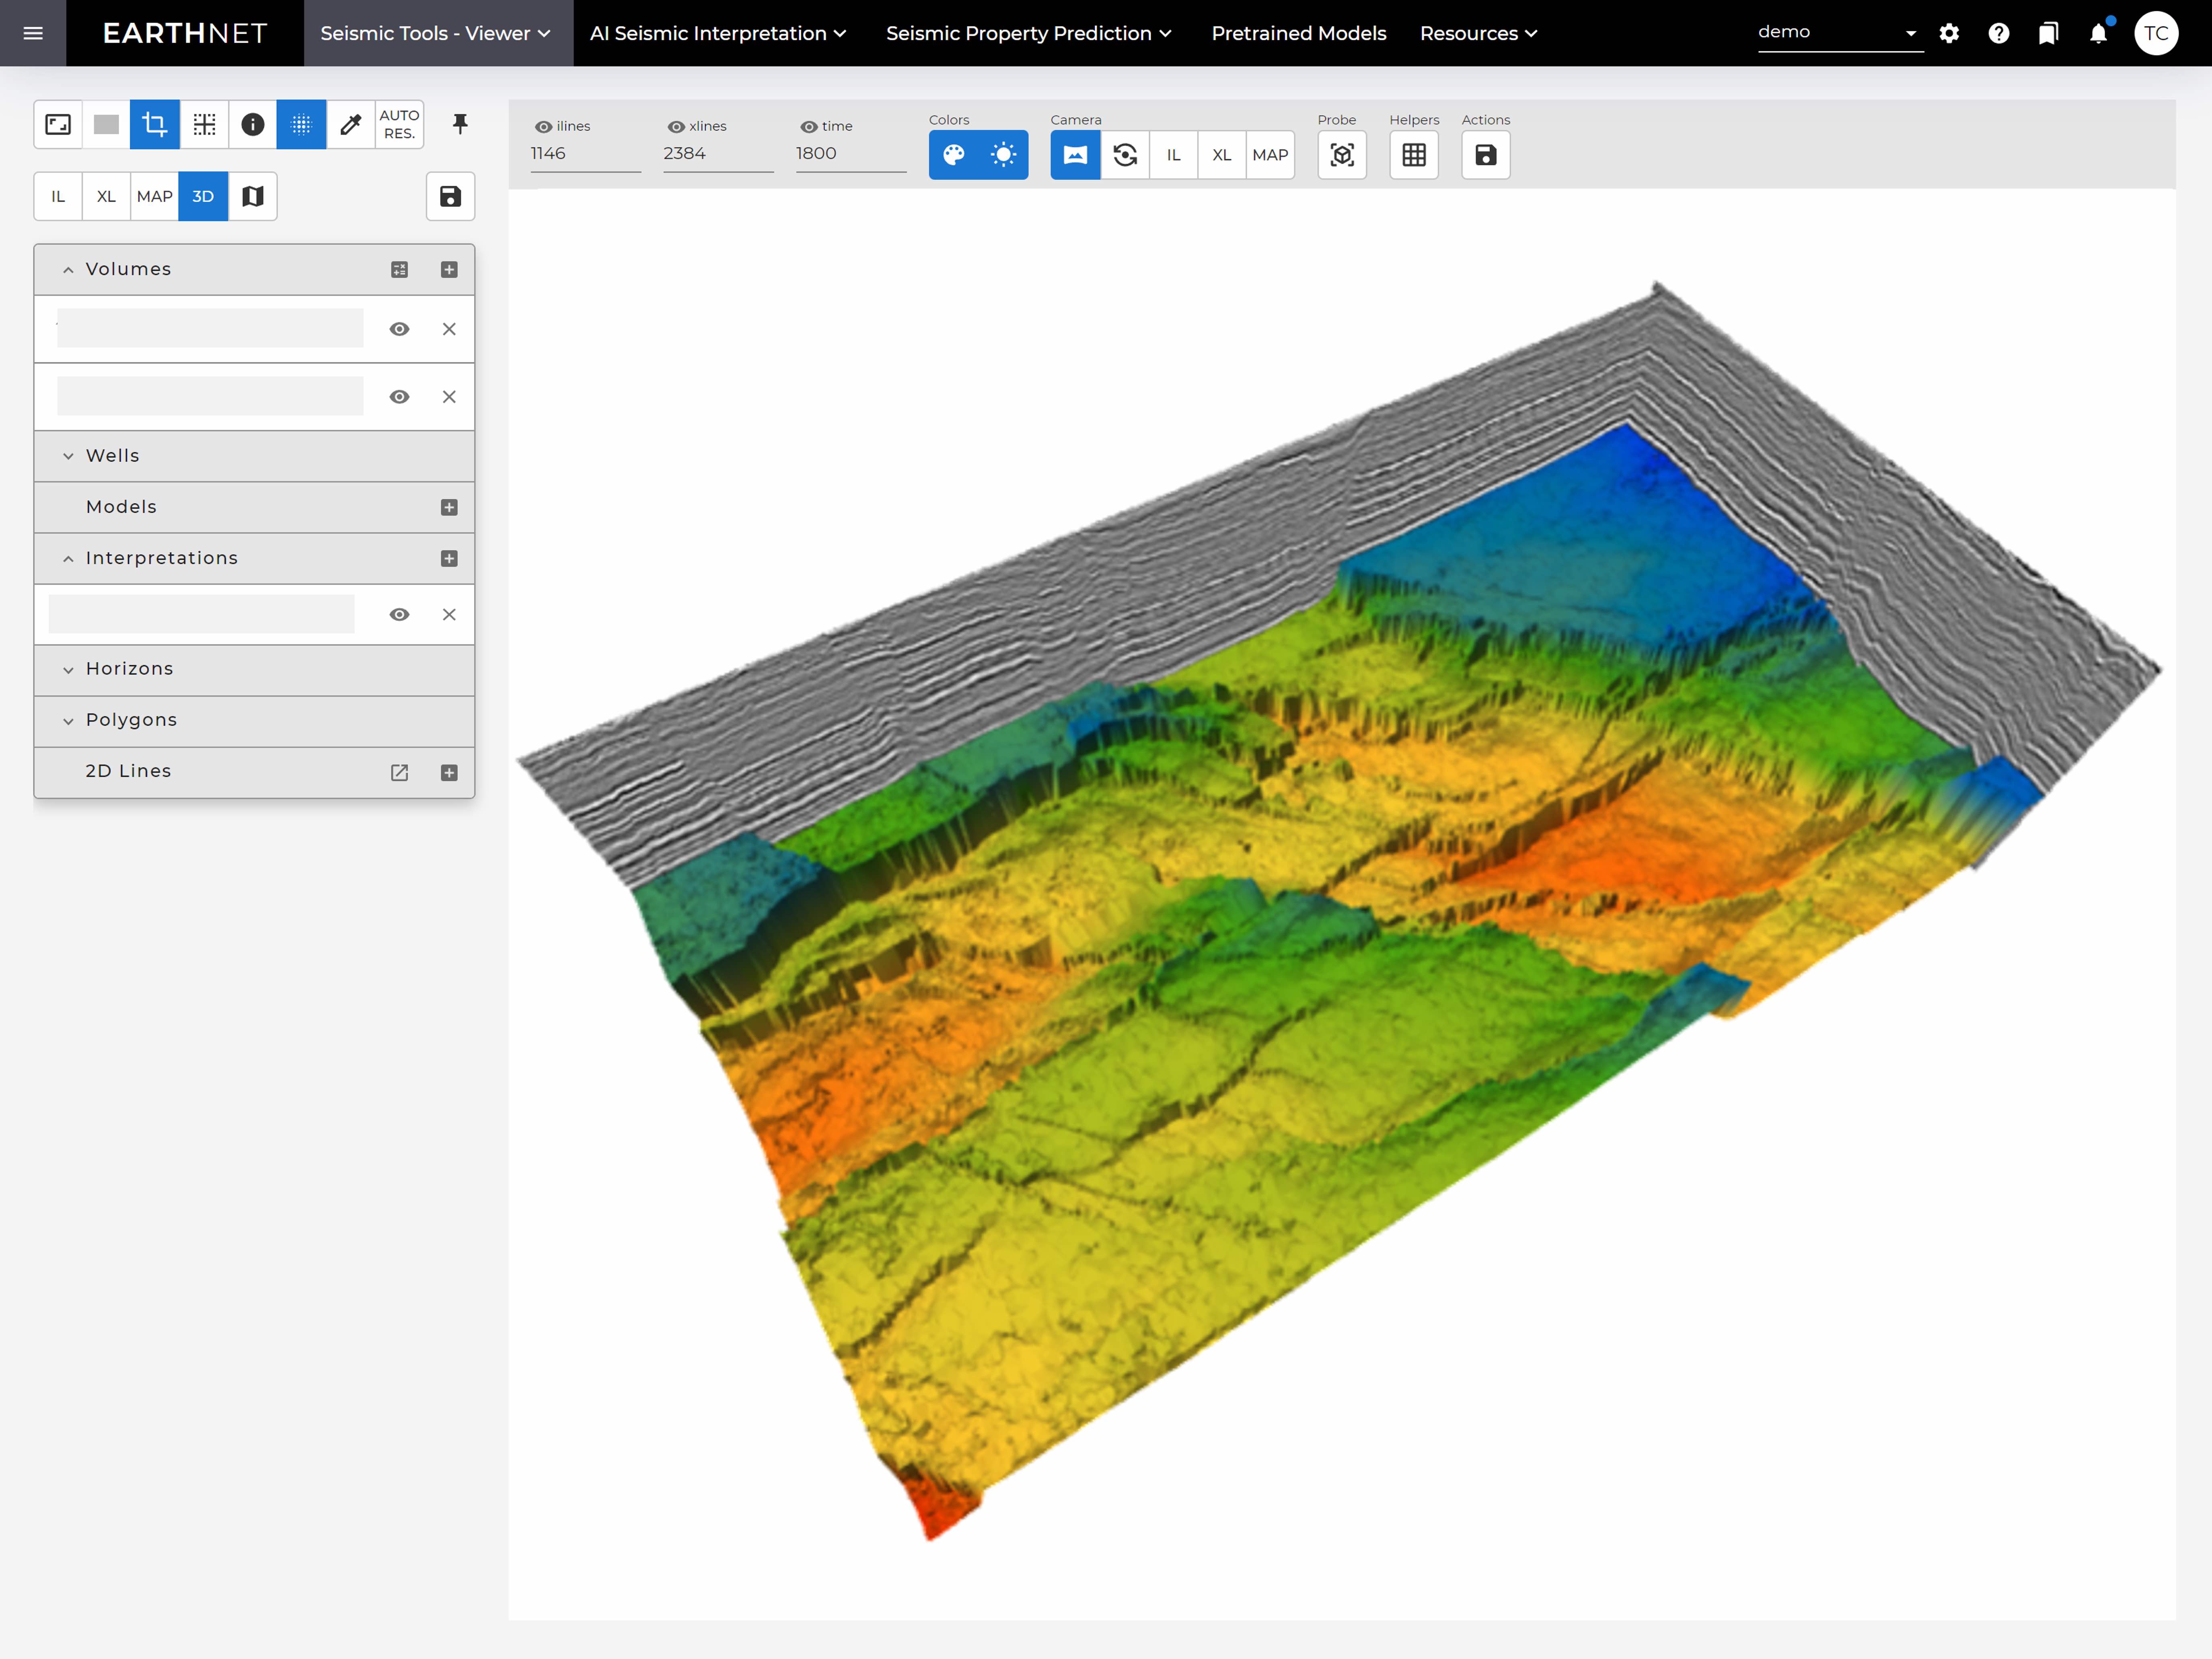Toggle xlines visibility eye icon
This screenshot has width=2212, height=1659.
(676, 127)
